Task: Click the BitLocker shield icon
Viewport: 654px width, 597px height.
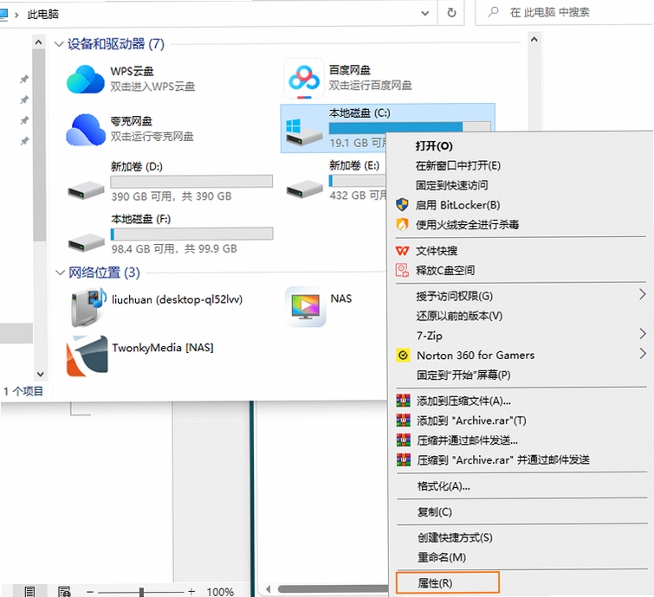Action: tap(402, 204)
